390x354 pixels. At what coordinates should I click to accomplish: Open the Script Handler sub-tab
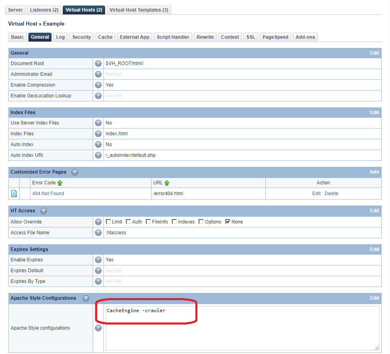(x=173, y=37)
